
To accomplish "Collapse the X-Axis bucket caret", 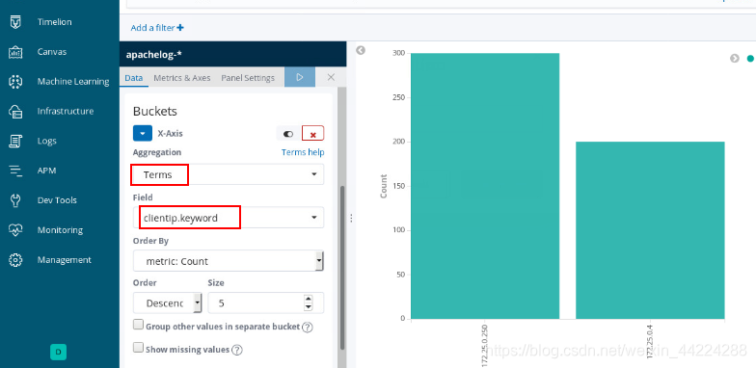I will (143, 133).
